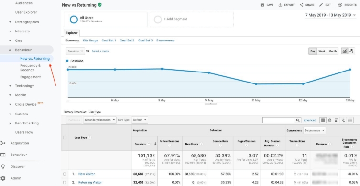
Task: Switch to Goal Set 2 tab
Action: [127, 41]
